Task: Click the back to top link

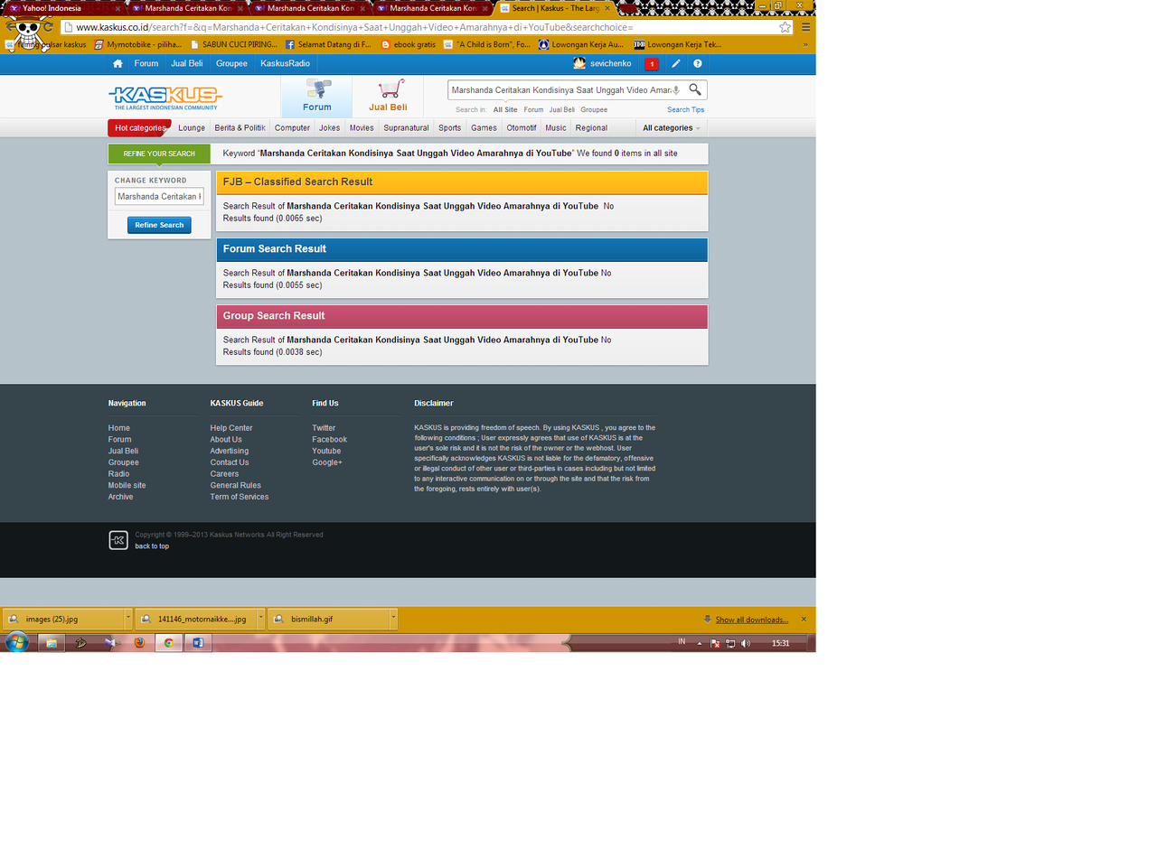Action: click(152, 546)
